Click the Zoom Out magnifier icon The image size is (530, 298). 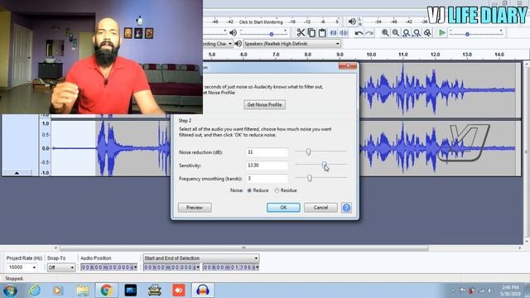396,33
